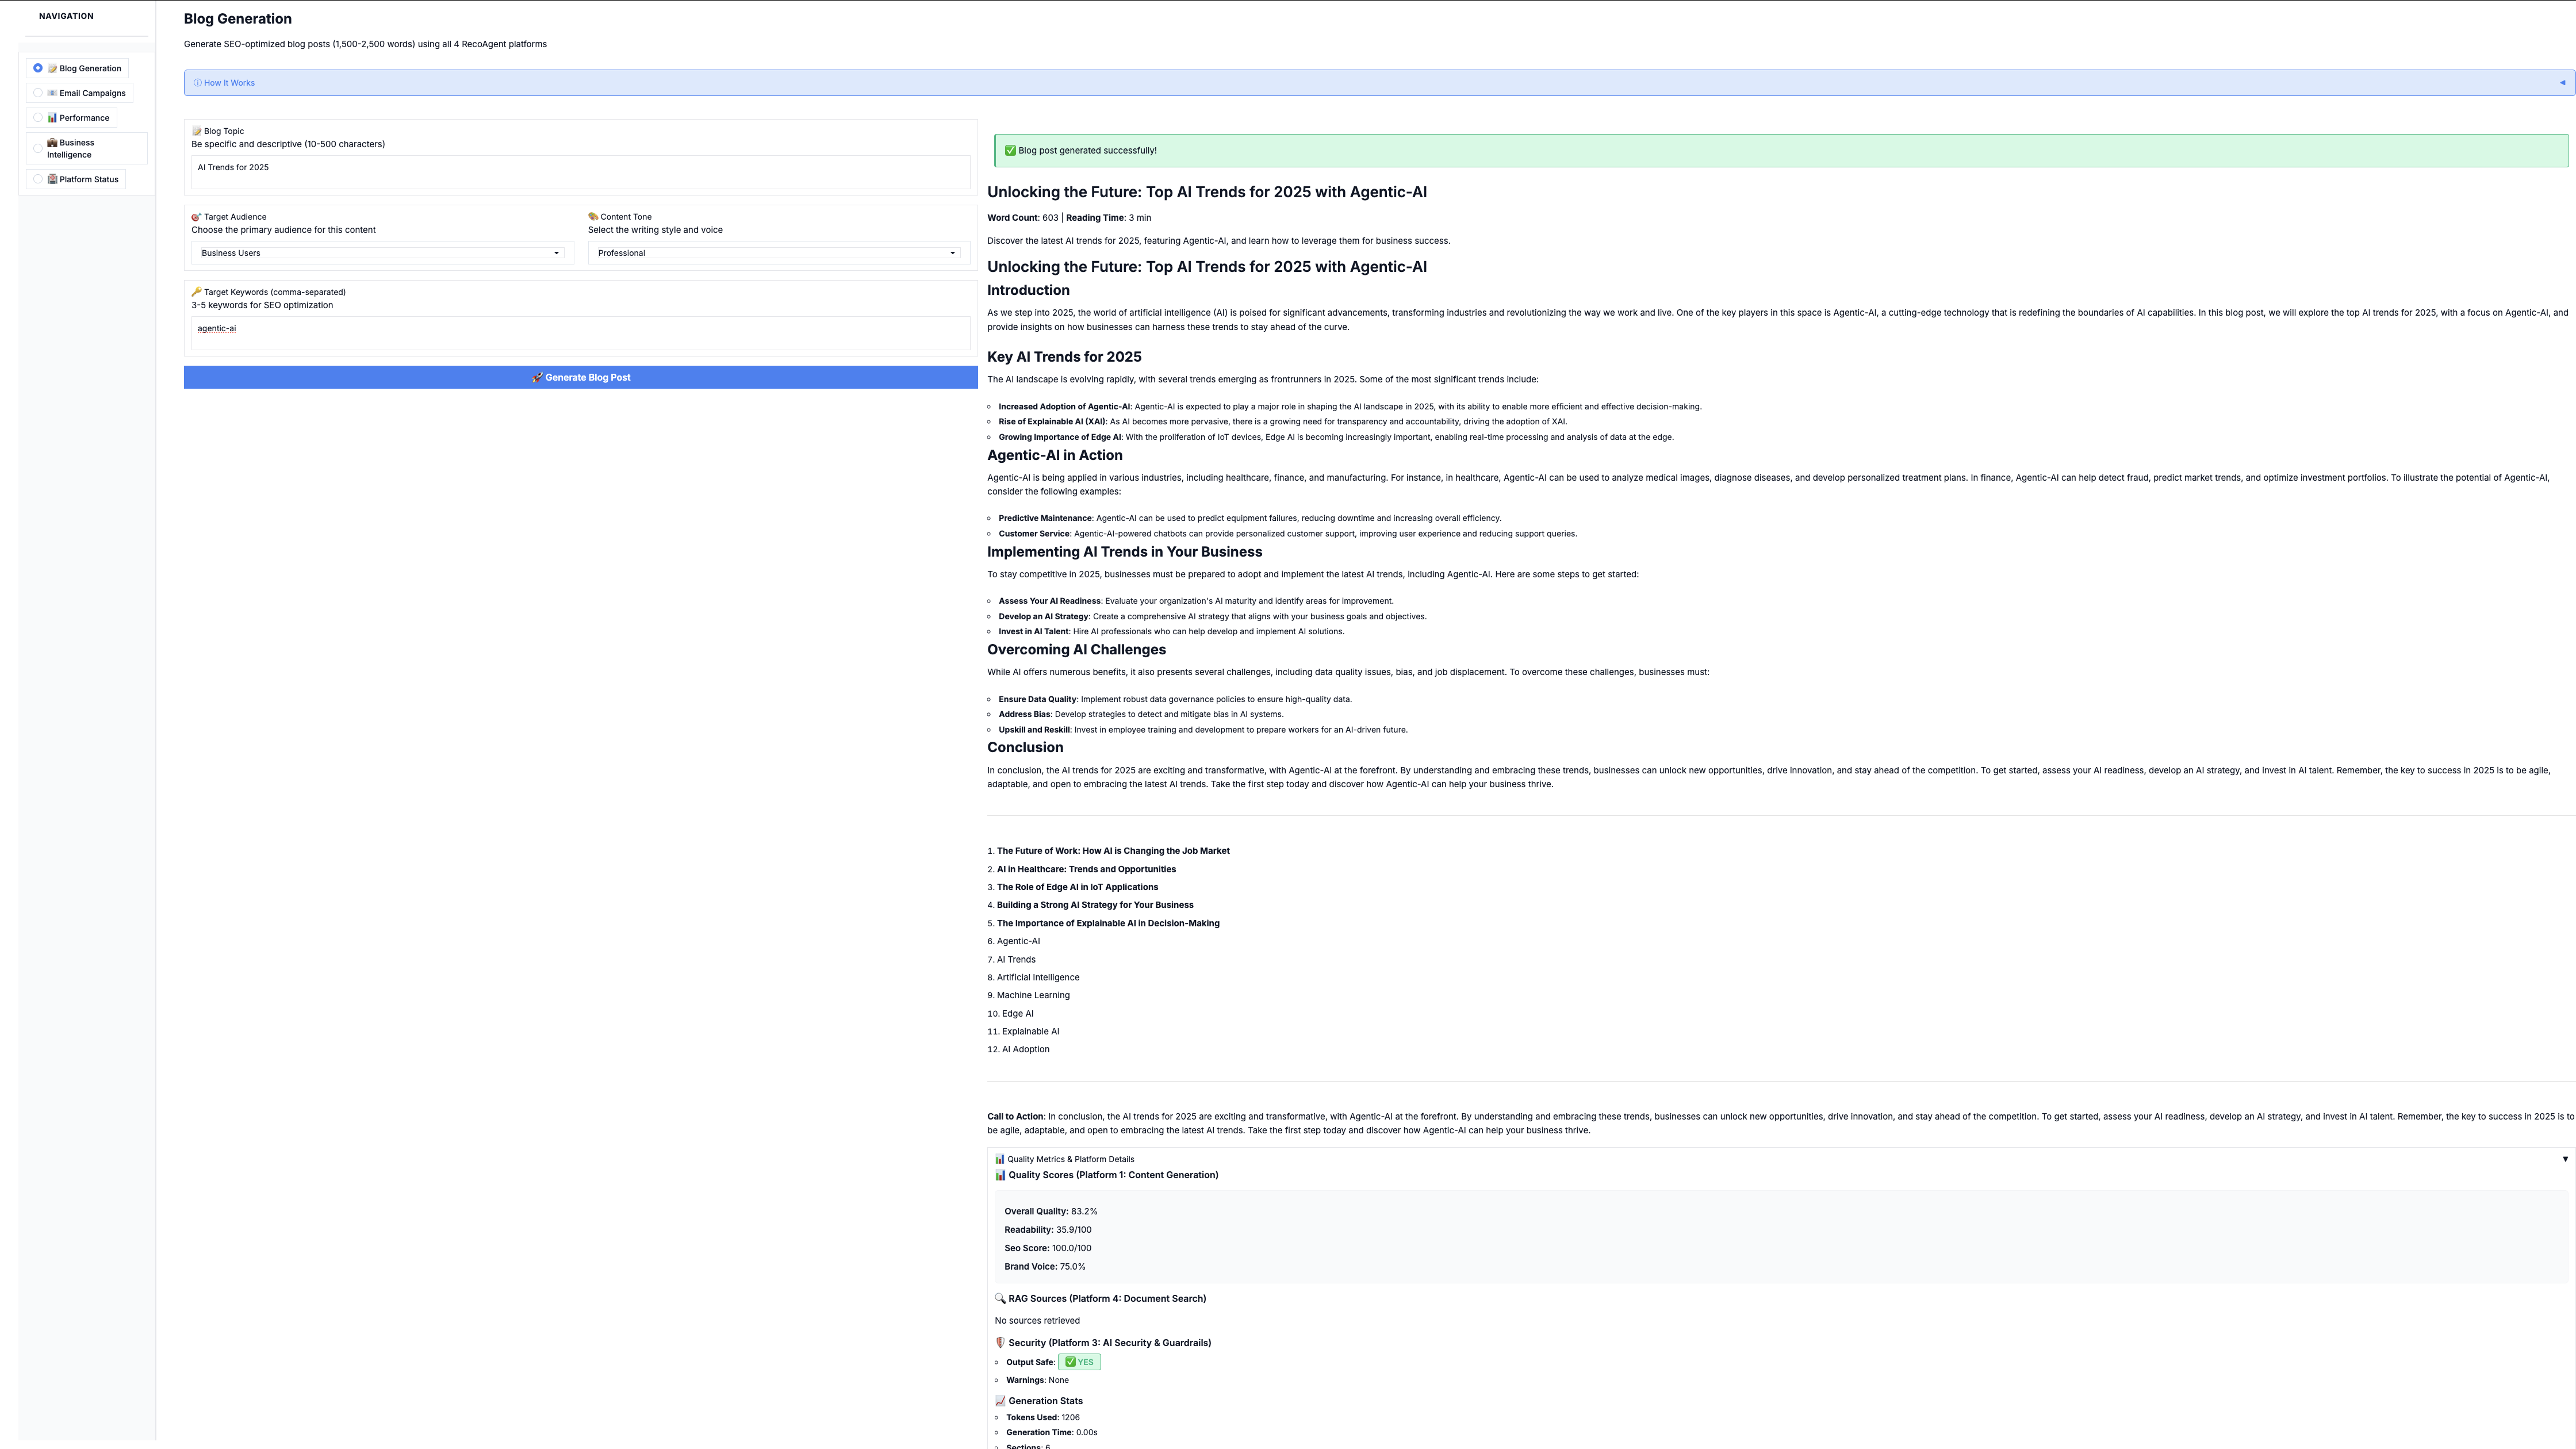Image resolution: width=2576 pixels, height=1449 pixels.
Task: Select the Platform Status radio button
Action: (38, 180)
